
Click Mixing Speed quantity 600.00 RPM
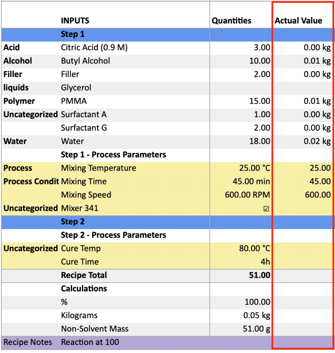[247, 195]
